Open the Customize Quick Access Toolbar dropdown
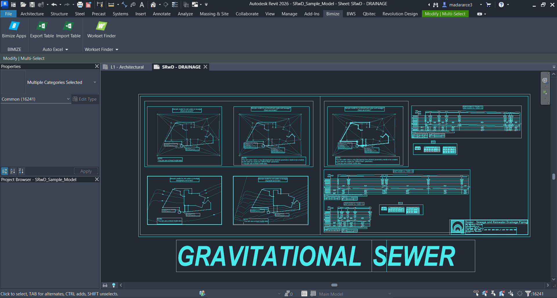Viewport: 557px width, 298px height. [x=206, y=5]
